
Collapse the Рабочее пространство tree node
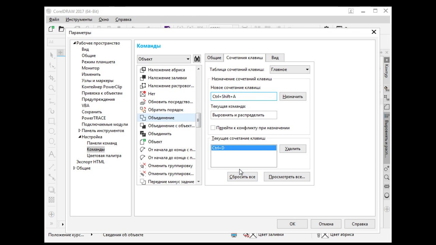(x=74, y=43)
